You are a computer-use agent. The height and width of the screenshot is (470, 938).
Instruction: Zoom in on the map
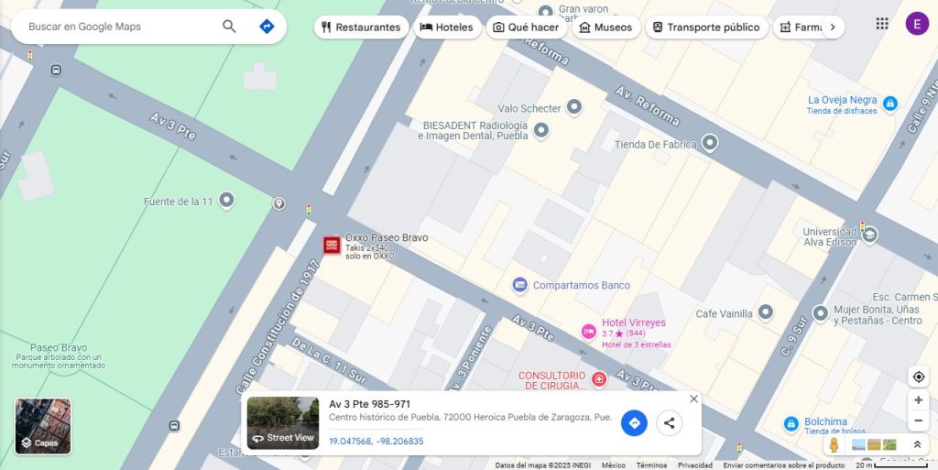click(x=918, y=400)
